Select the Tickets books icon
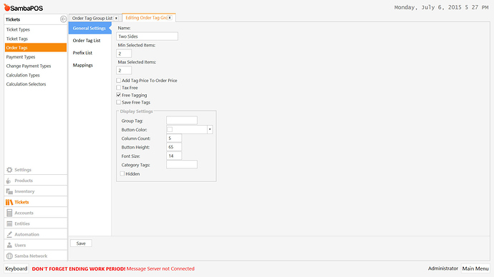The height and width of the screenshot is (277, 494). tap(9, 202)
